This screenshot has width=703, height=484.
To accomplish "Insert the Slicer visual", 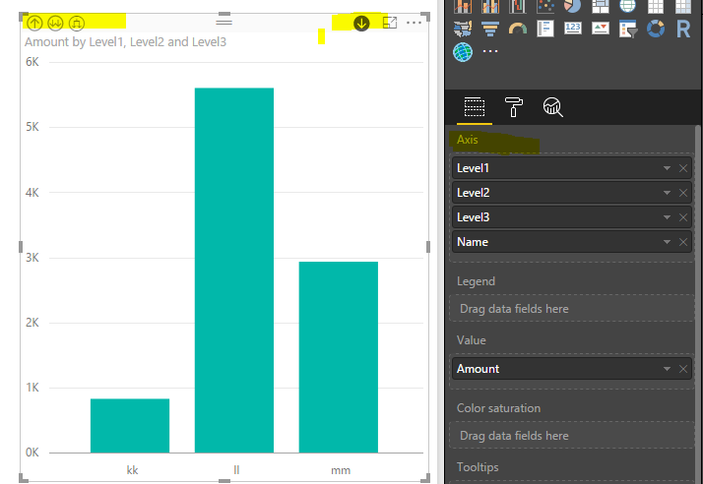I will pyautogui.click(x=628, y=29).
